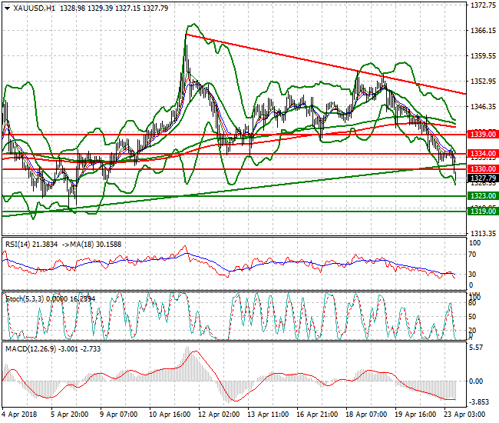The height and width of the screenshot is (423, 499).
Task: Click the 9 Apr 07:00 time label
Action: click(x=118, y=415)
